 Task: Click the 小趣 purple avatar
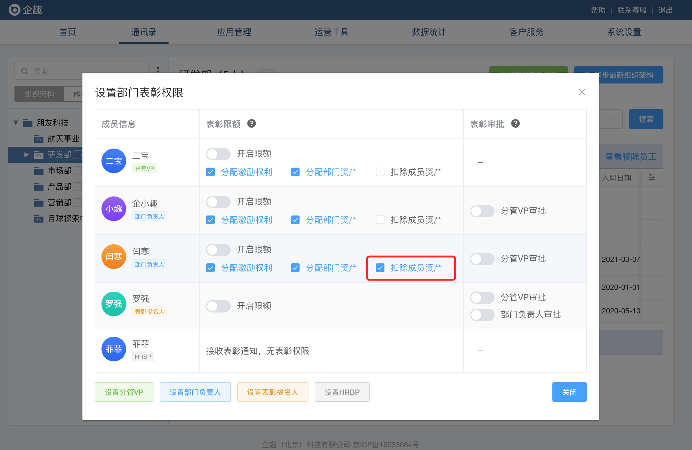114,209
